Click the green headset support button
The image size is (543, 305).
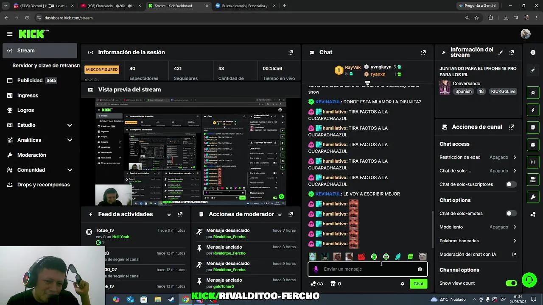[x=529, y=280]
